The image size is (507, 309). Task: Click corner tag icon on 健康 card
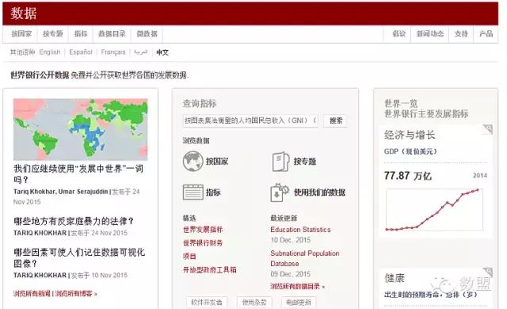488,272
